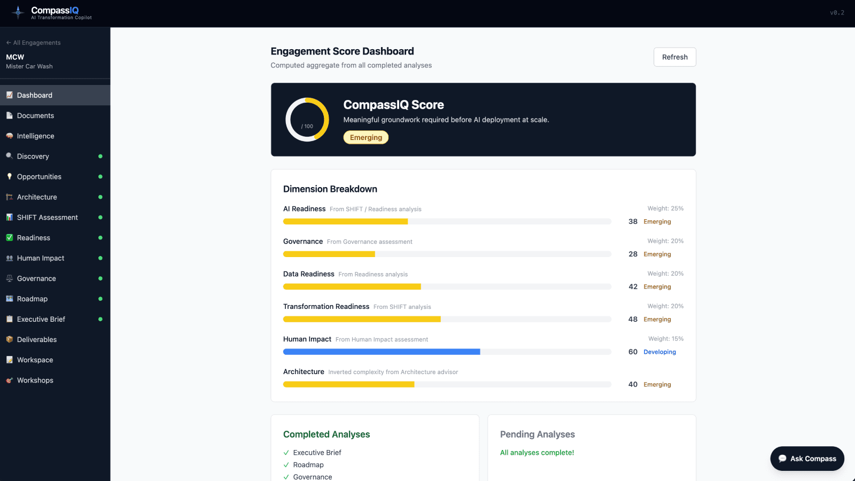This screenshot has width=855, height=481.
Task: Click the Executive Brief clipboard icon
Action: tap(9, 319)
